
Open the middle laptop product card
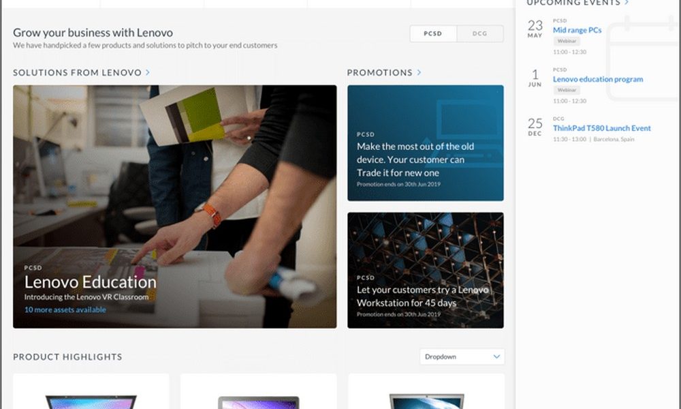click(258, 391)
